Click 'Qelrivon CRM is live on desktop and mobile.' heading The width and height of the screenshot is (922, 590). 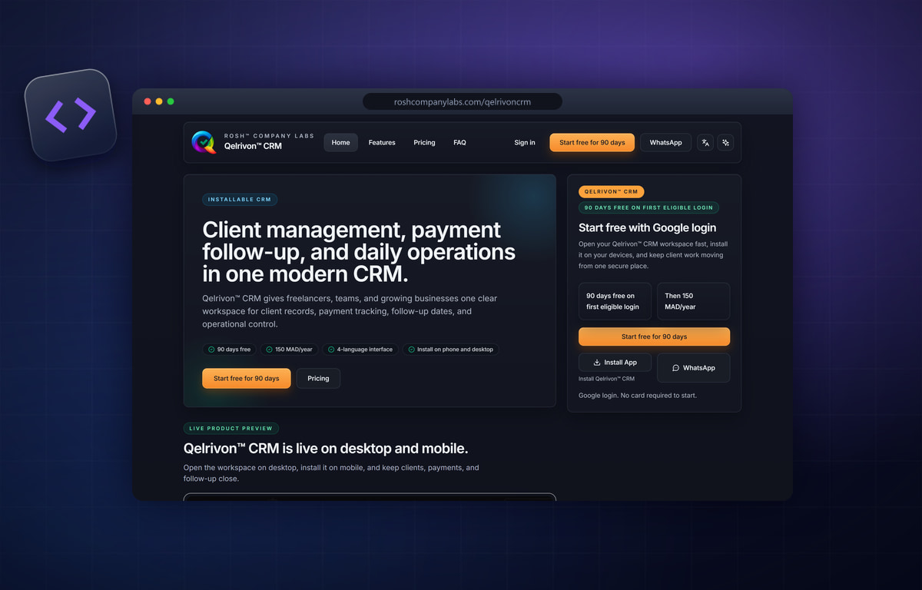[x=326, y=449]
